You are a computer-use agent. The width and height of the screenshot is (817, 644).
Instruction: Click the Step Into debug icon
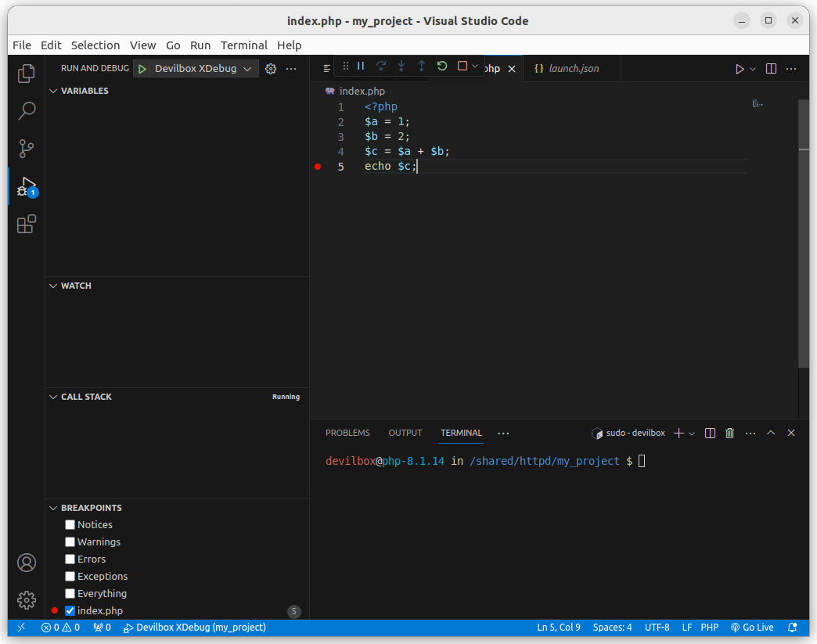pos(401,66)
